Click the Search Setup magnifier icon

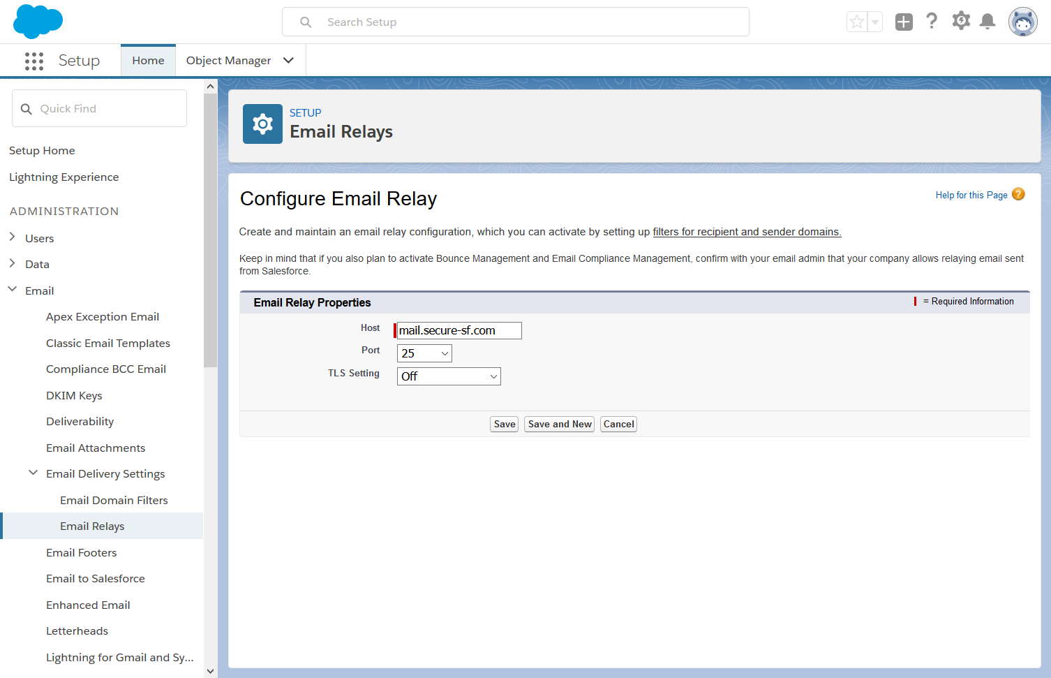306,22
